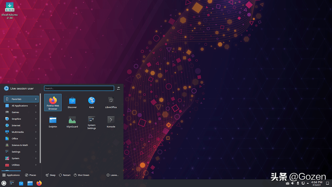This screenshot has width=332, height=187.
Task: Open the network connections tray icon
Action: (303, 183)
